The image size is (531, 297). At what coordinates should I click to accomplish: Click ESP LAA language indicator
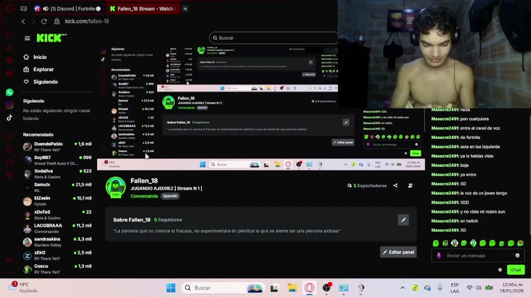(454, 288)
